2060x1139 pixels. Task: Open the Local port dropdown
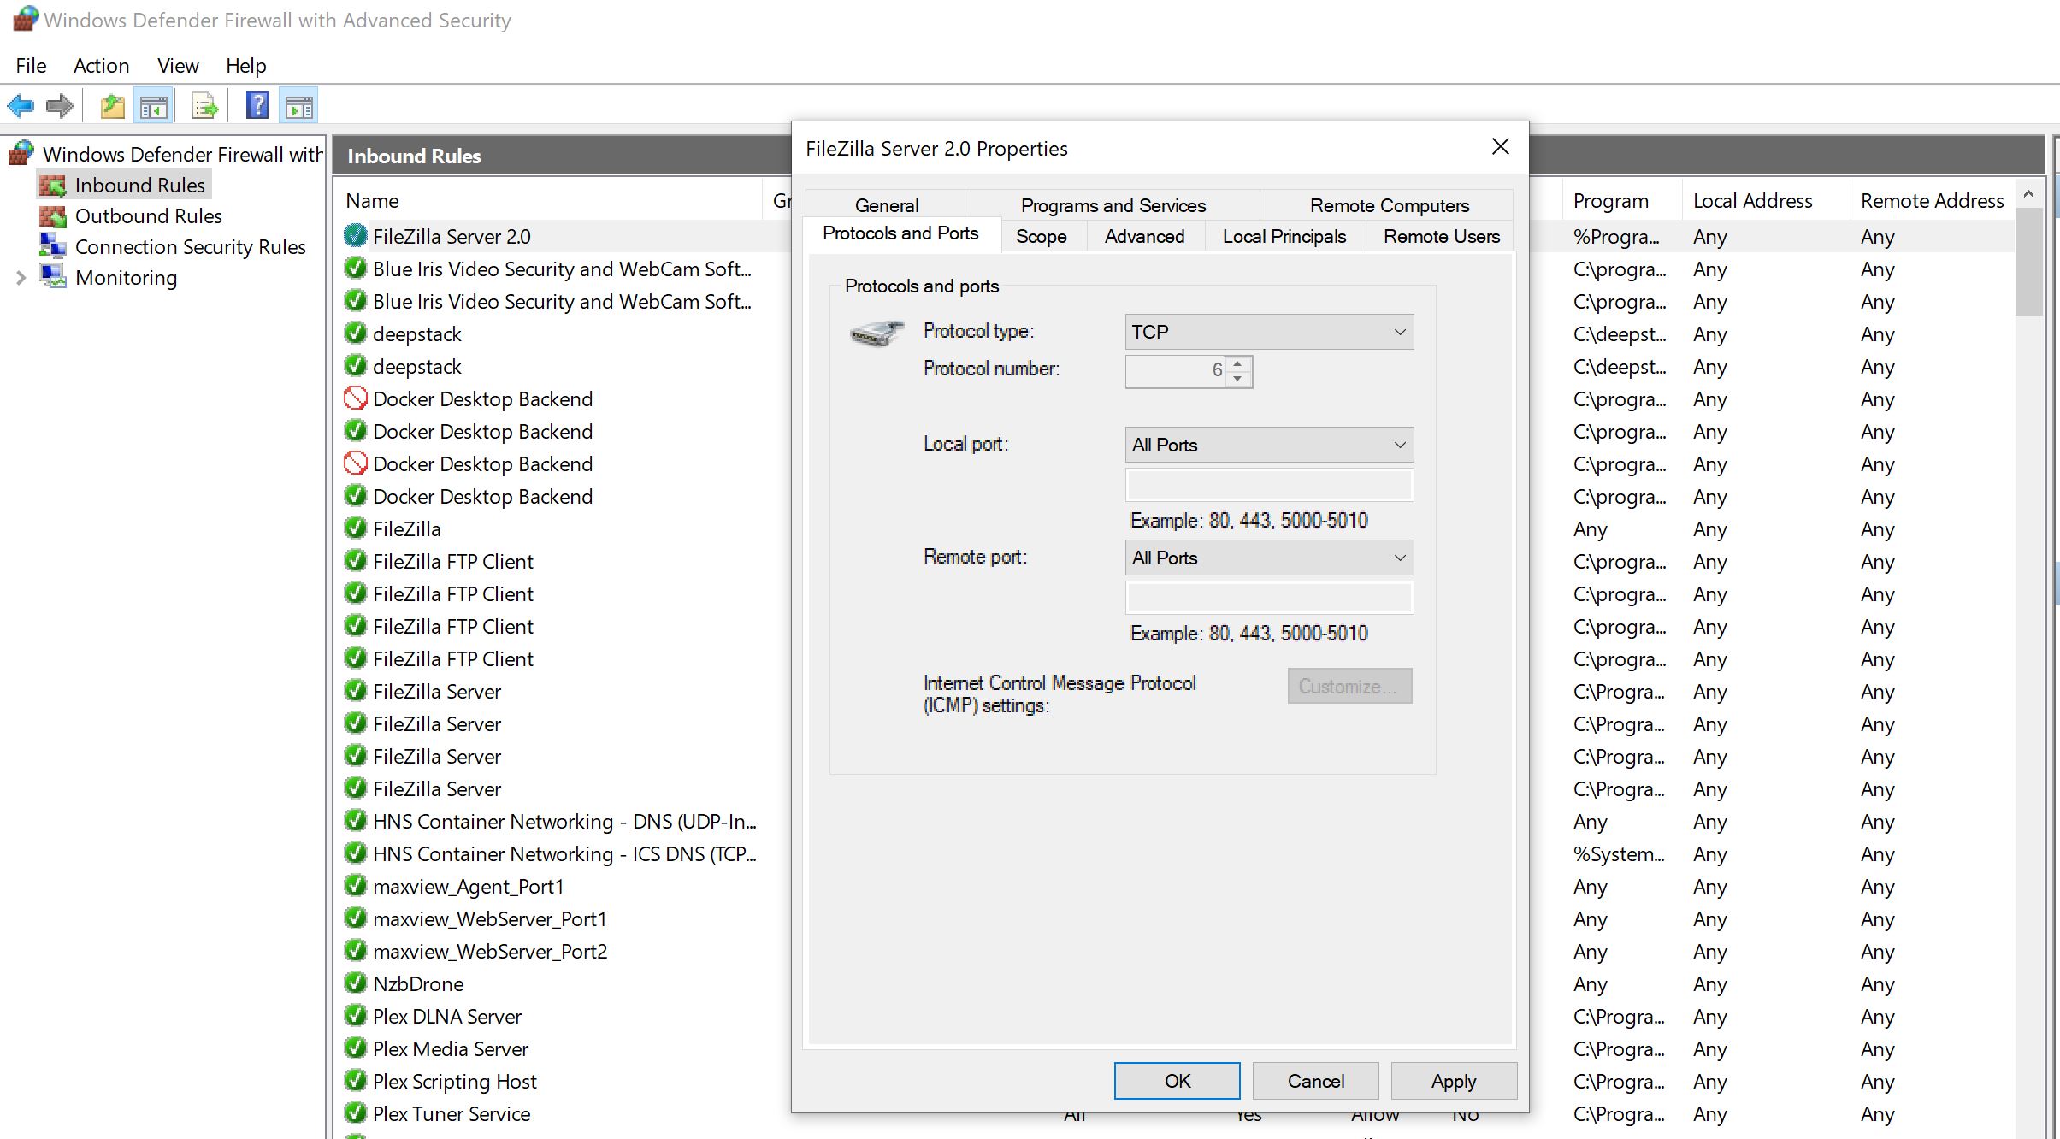click(x=1269, y=445)
